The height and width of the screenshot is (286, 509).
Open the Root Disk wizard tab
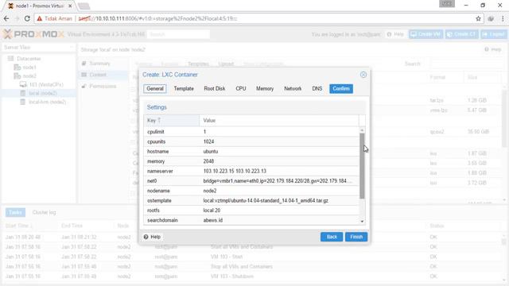pyautogui.click(x=215, y=88)
